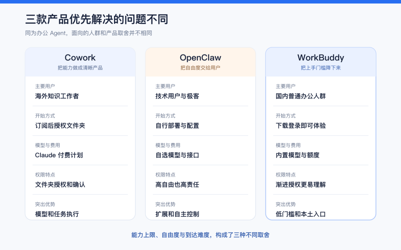Click the text 渐进授权更易理解
The height and width of the screenshot is (250, 401).
(x=301, y=185)
